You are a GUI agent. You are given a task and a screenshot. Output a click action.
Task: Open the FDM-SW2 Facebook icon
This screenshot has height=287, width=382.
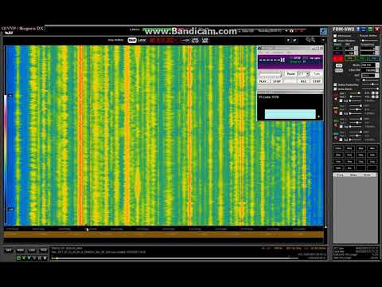[x=358, y=29]
